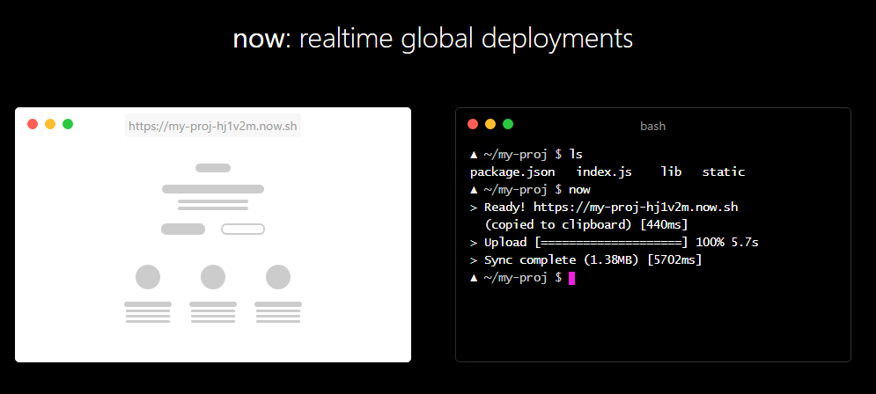Select the middle circle placeholder in page mockup
The height and width of the screenshot is (394, 876).
coord(213,277)
